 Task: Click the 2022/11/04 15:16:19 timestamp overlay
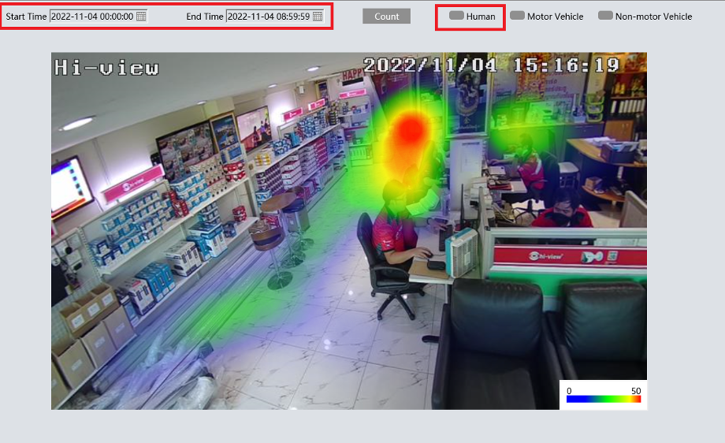pyautogui.click(x=490, y=65)
